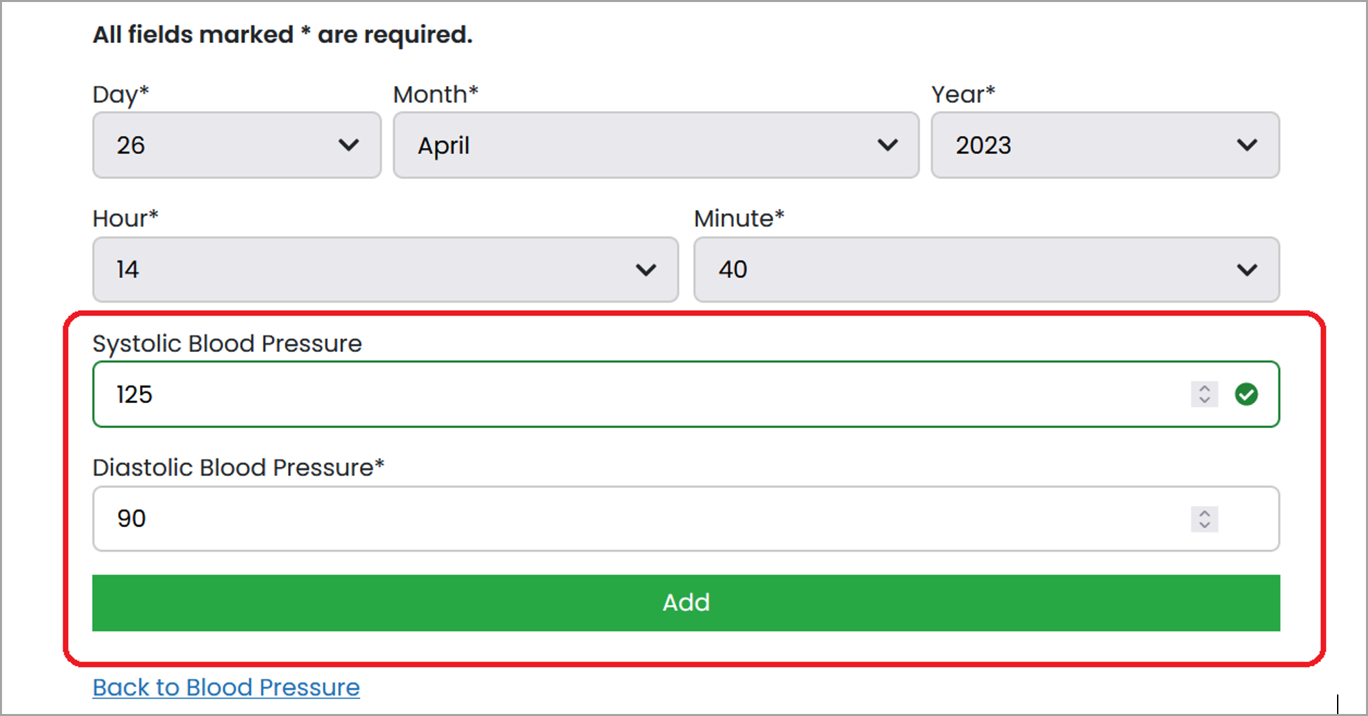This screenshot has width=1368, height=716.
Task: Click the Hour dropdown chevron arrow
Action: point(646,270)
